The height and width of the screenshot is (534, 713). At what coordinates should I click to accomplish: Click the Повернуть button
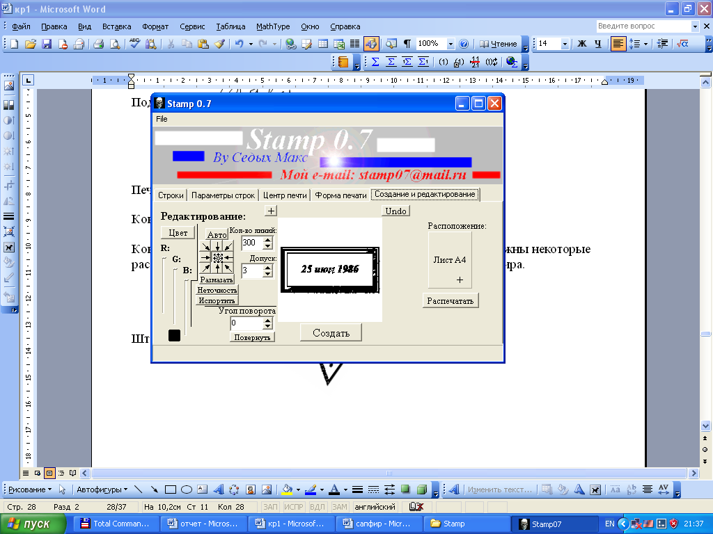(x=252, y=337)
